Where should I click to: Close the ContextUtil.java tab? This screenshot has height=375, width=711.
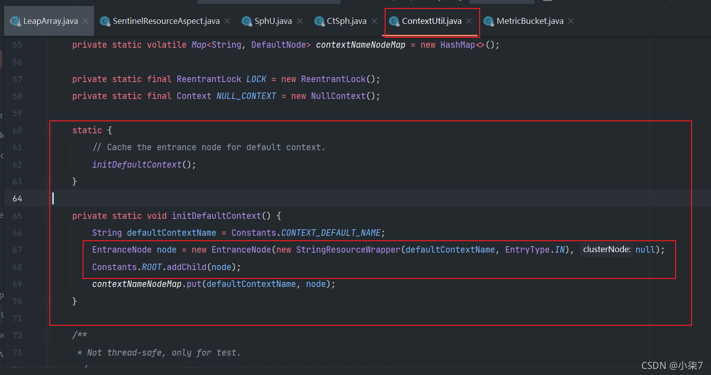click(x=469, y=21)
